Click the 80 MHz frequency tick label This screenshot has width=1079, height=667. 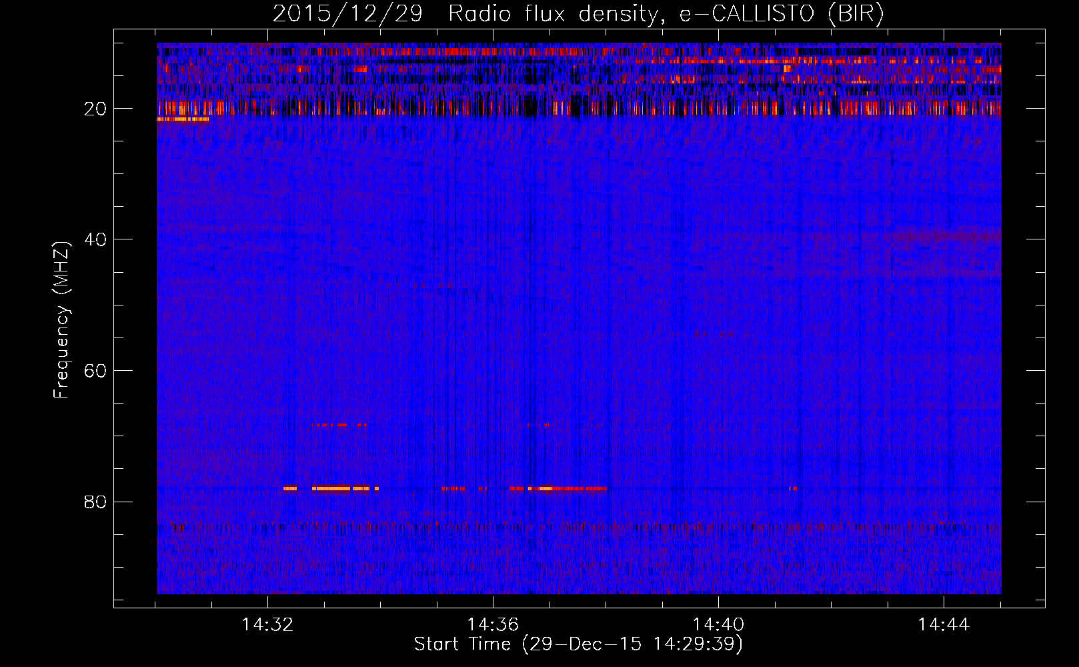pyautogui.click(x=95, y=502)
